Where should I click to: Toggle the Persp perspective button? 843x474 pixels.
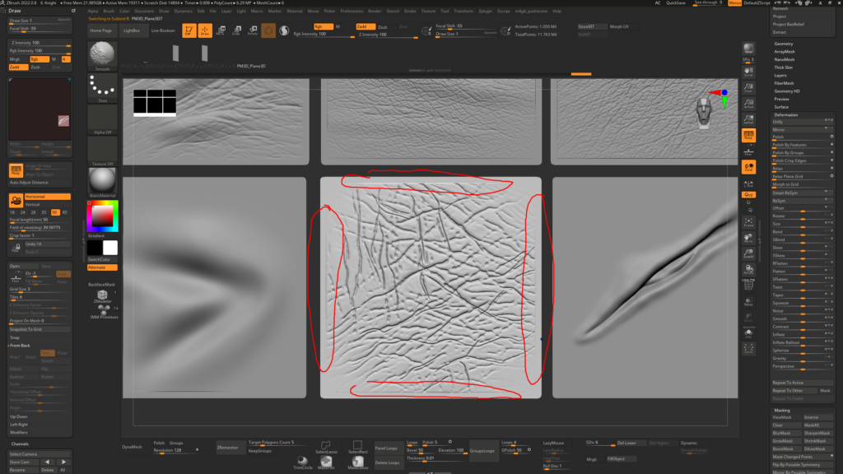[x=748, y=134]
